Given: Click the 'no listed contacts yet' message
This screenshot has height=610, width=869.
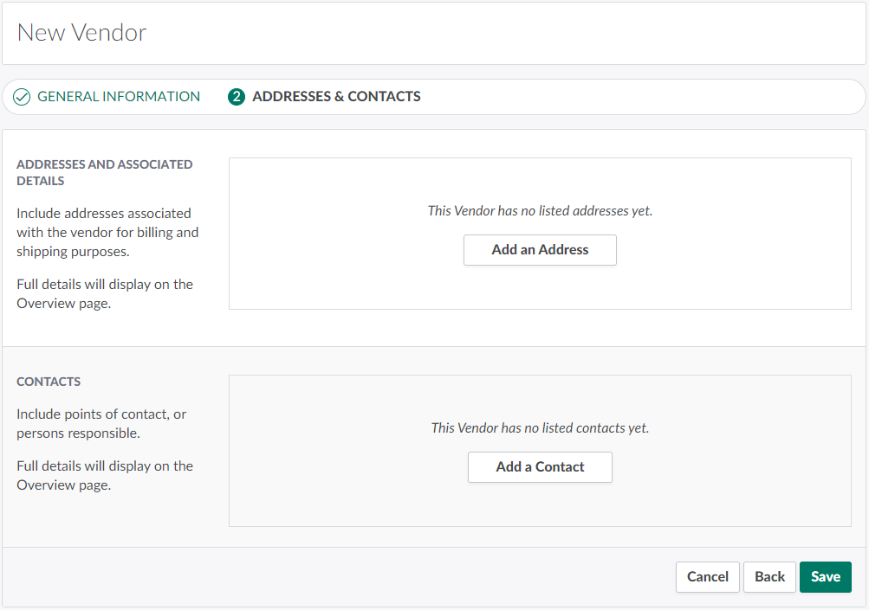Looking at the screenshot, I should [540, 427].
